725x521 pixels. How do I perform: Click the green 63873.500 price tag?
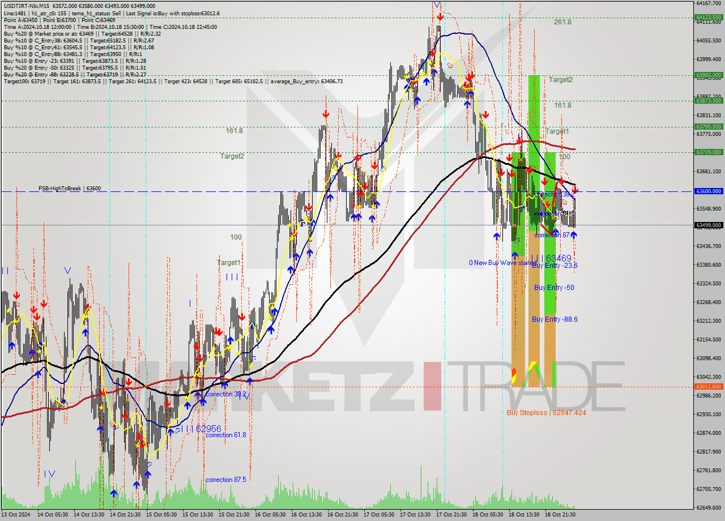click(x=708, y=100)
